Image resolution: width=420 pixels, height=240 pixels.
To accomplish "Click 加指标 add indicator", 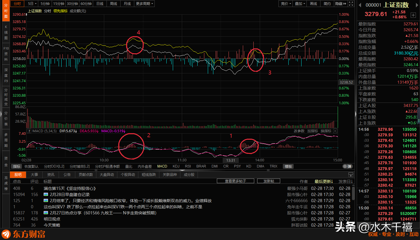I will click(313, 131).
